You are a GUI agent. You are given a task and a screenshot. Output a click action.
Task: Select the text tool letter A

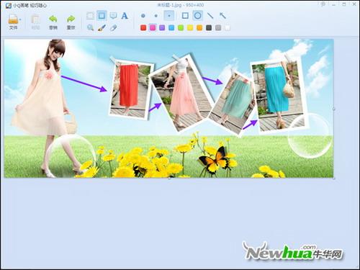125,16
